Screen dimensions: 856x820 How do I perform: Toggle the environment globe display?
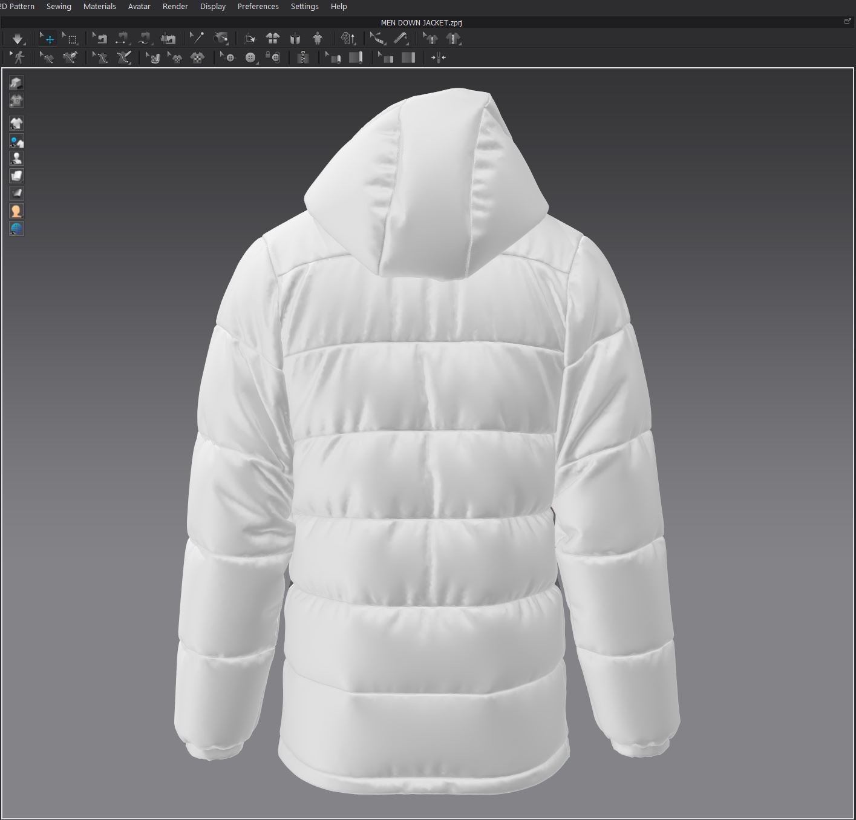pyautogui.click(x=16, y=229)
